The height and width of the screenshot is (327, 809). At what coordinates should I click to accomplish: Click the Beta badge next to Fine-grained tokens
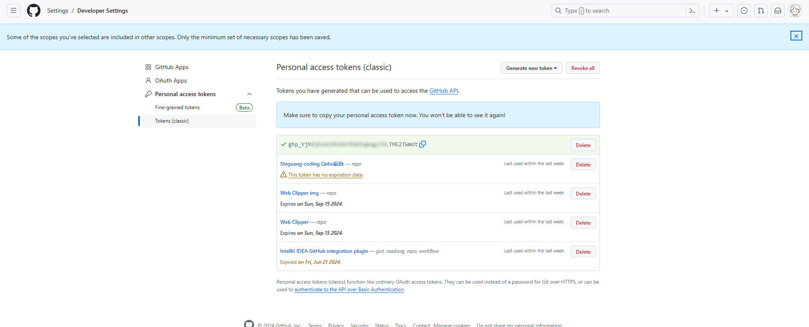tap(244, 107)
